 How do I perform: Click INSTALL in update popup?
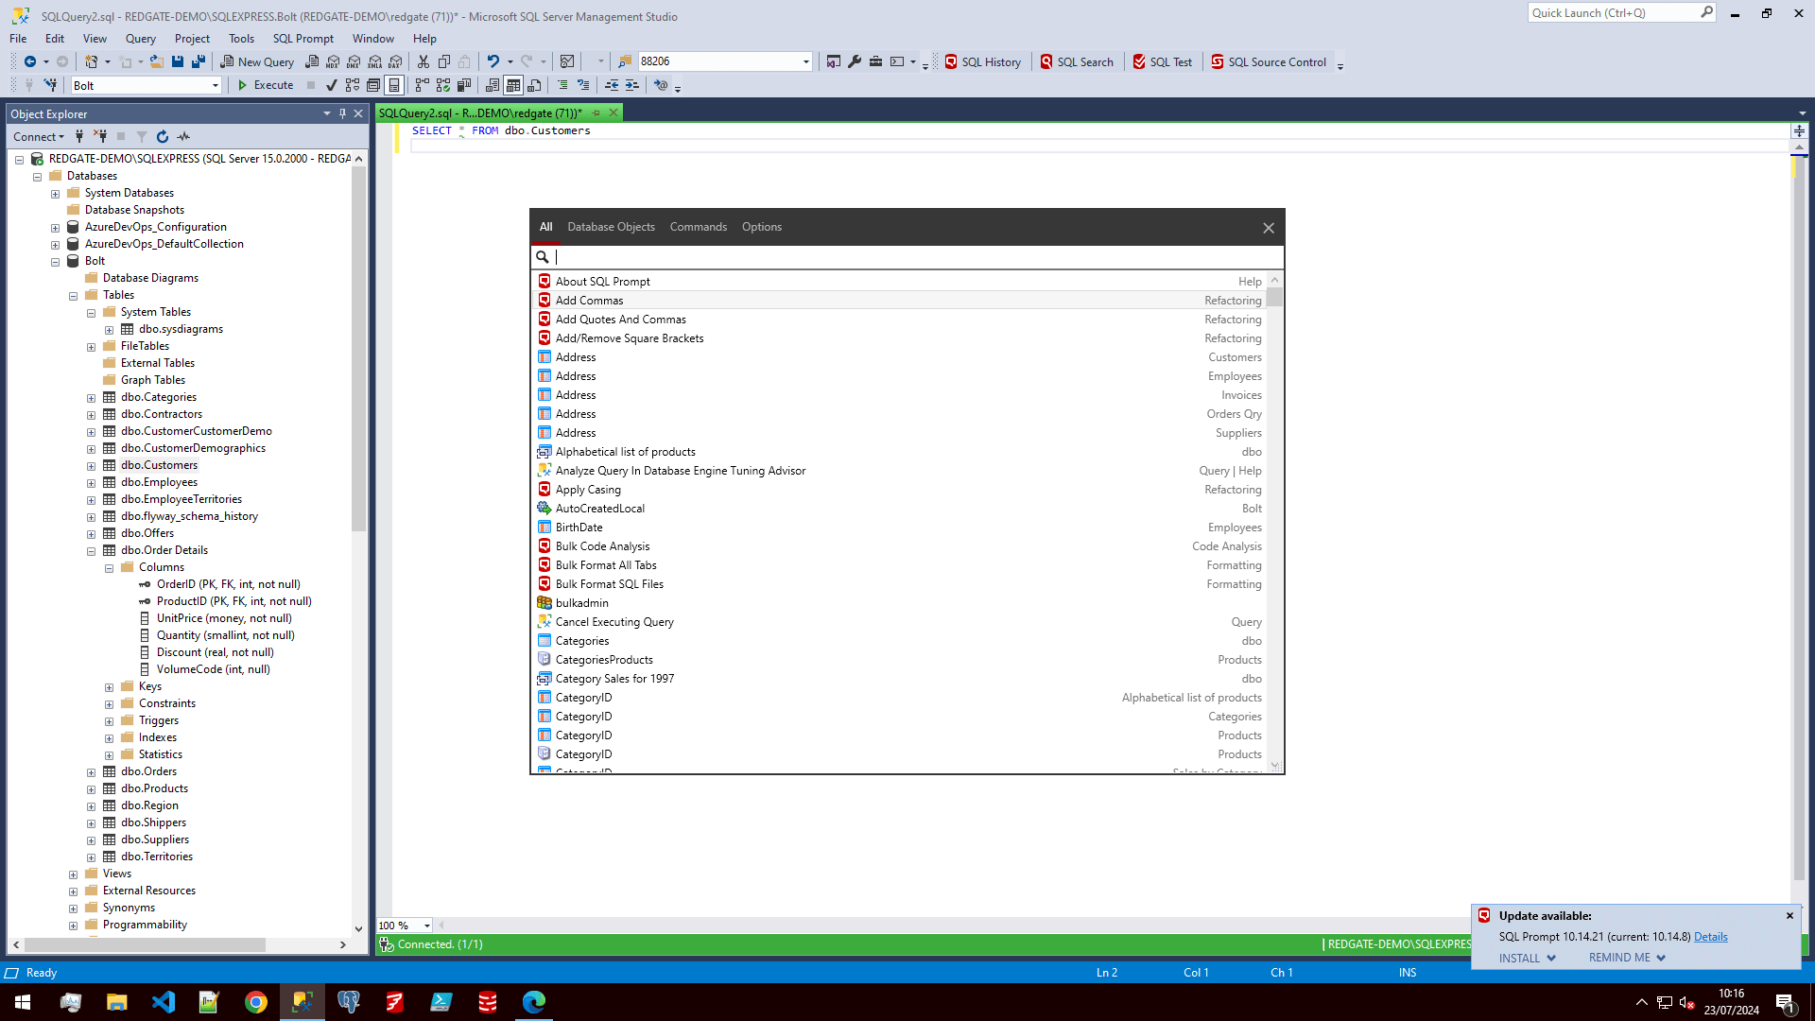click(x=1519, y=958)
